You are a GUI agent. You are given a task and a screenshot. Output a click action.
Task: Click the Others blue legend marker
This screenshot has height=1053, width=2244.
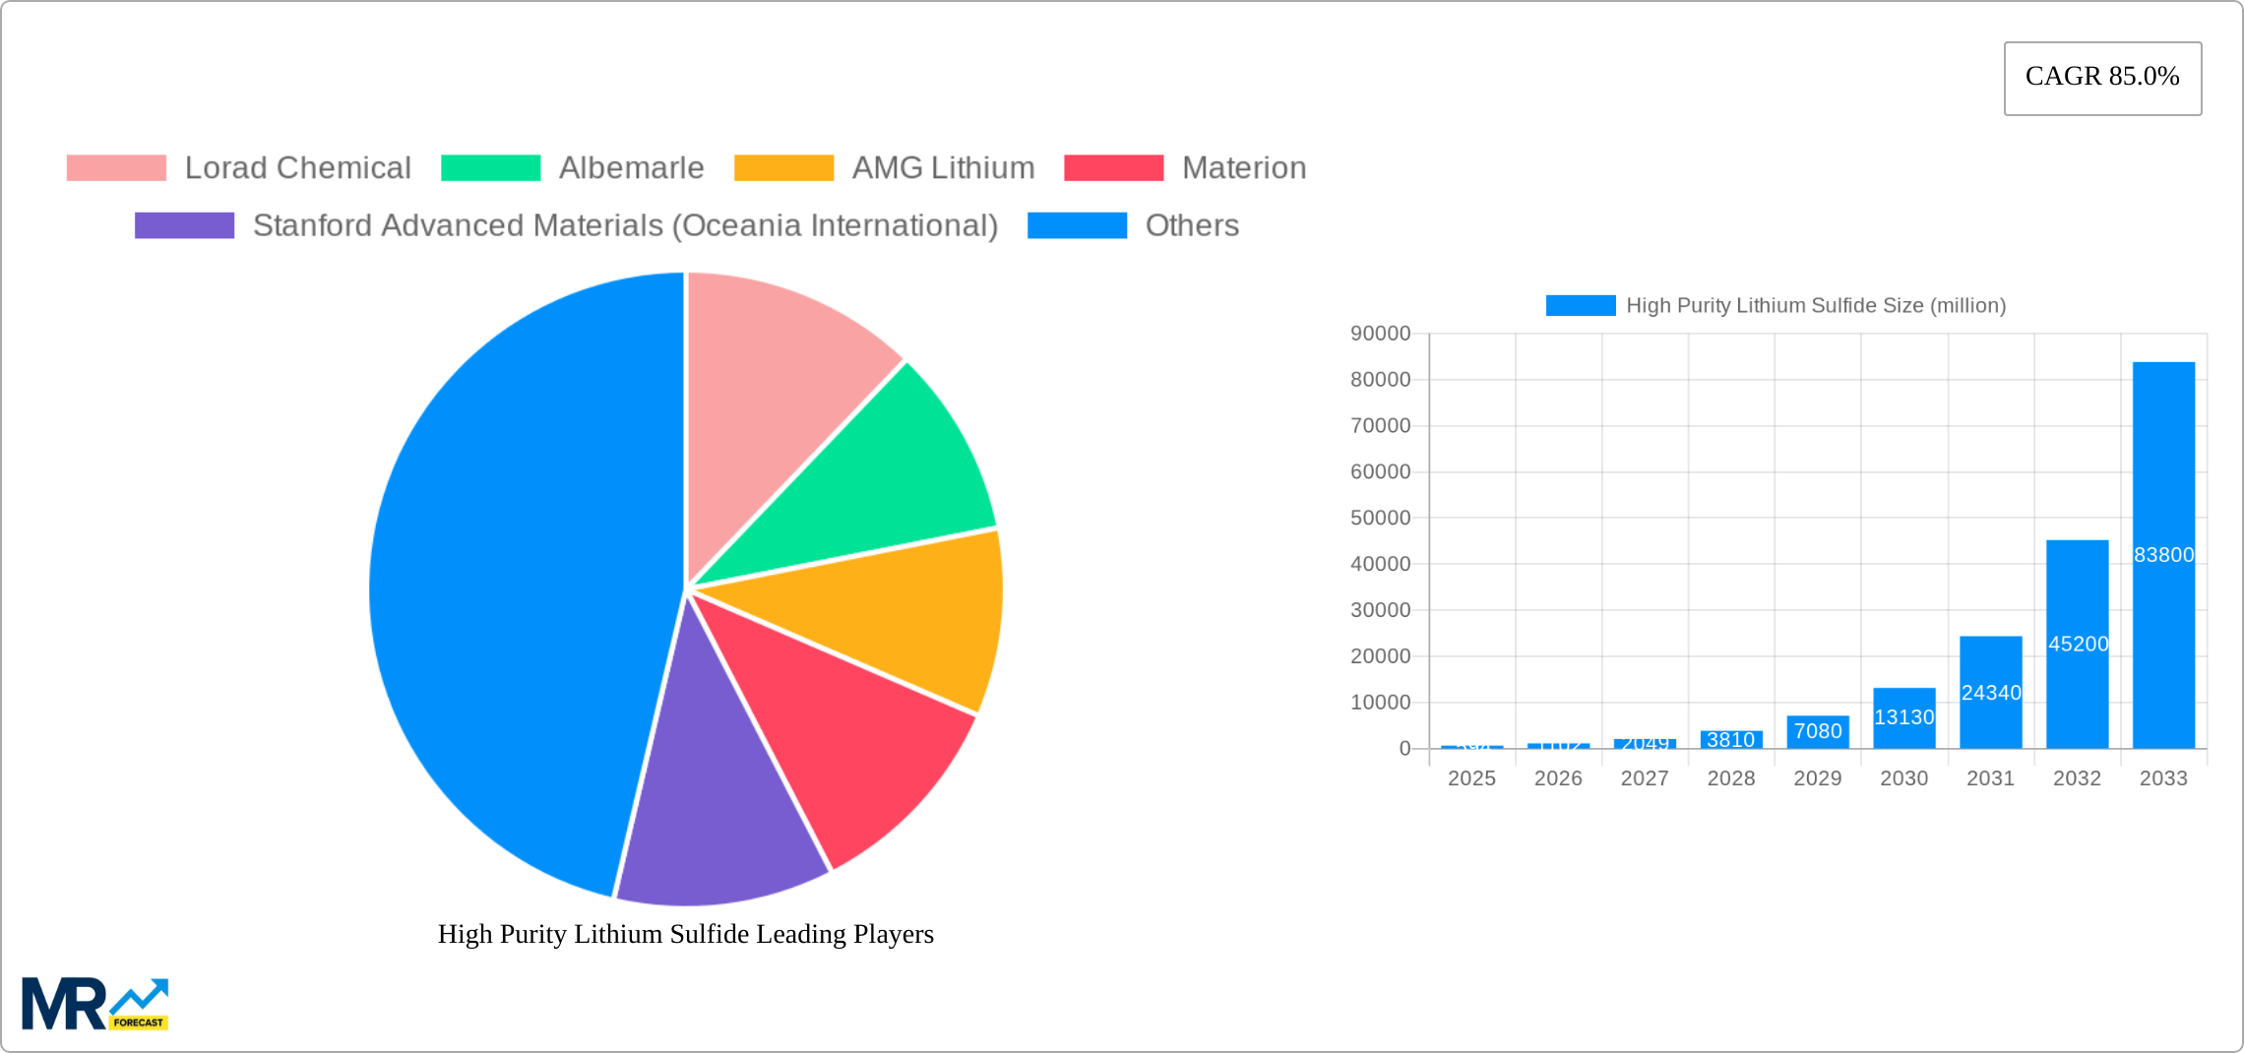1076,225
